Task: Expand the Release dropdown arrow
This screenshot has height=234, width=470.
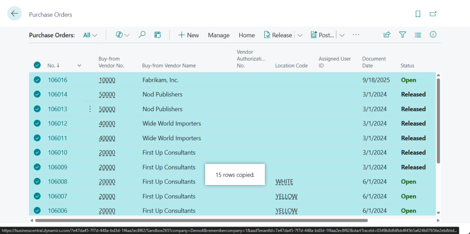Action: 300,35
